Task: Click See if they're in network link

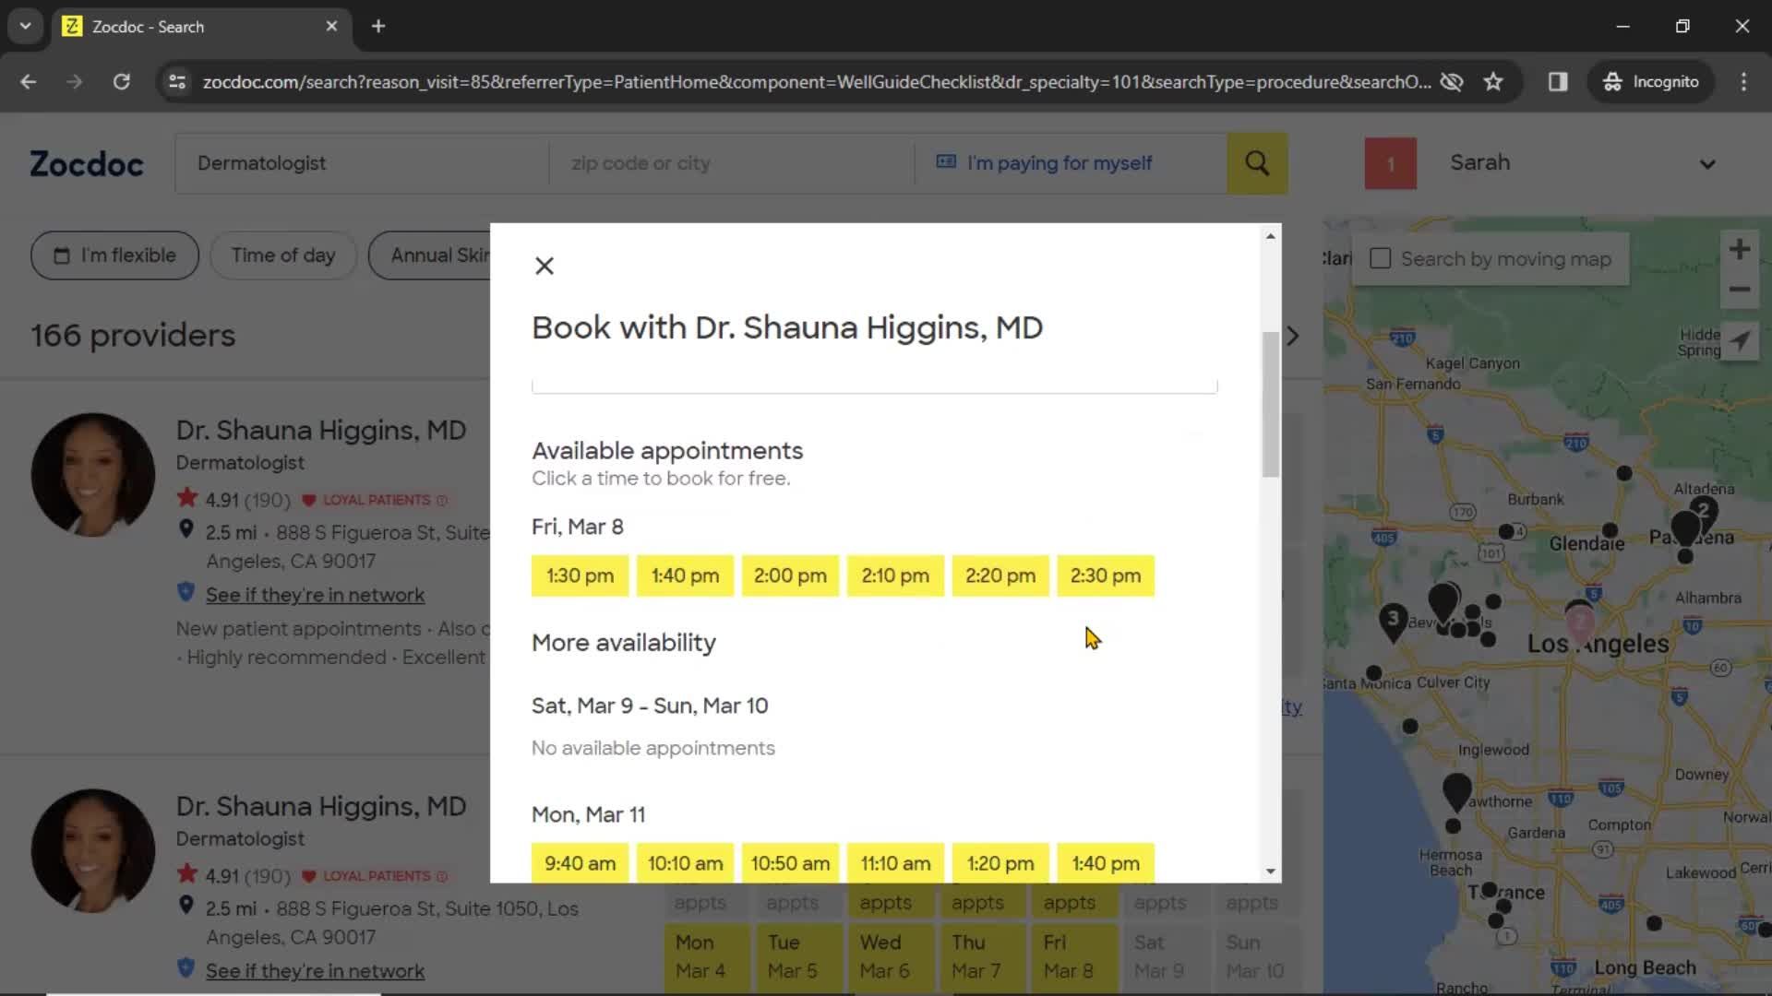Action: click(x=313, y=595)
